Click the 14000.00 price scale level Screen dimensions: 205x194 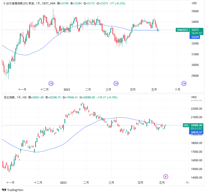click(196, 177)
